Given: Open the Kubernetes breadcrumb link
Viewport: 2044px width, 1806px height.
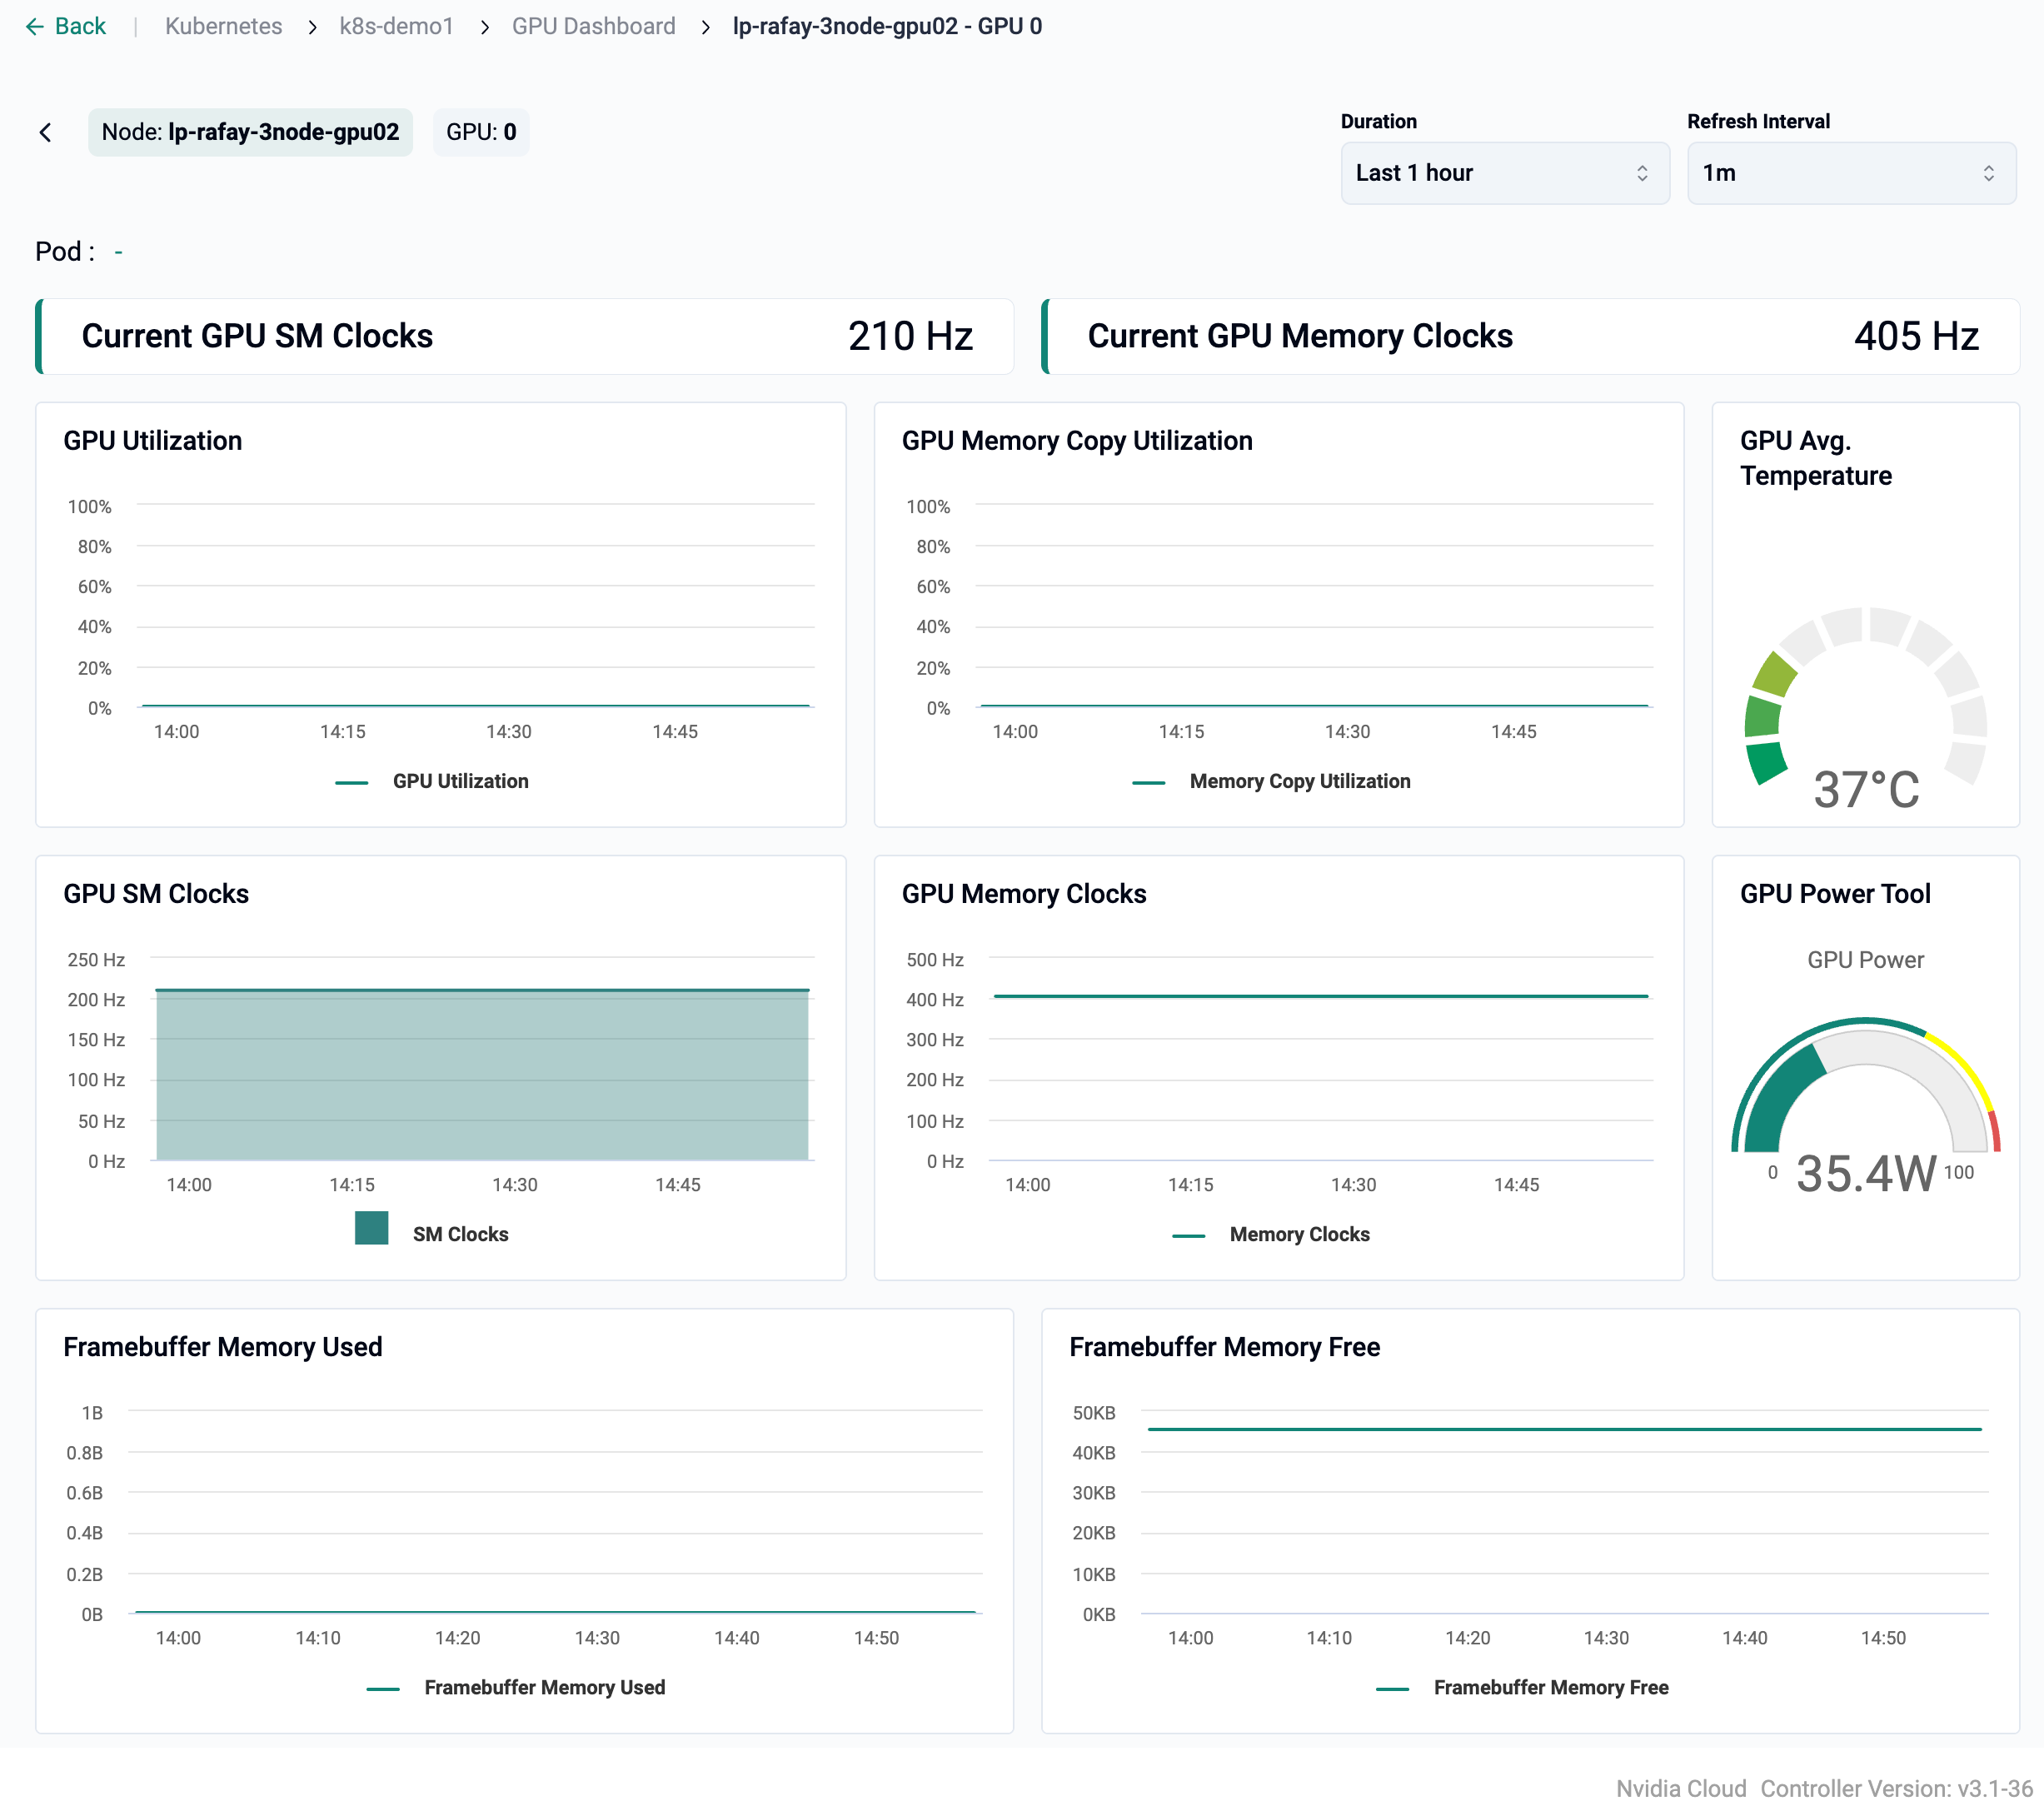Looking at the screenshot, I should (x=223, y=26).
